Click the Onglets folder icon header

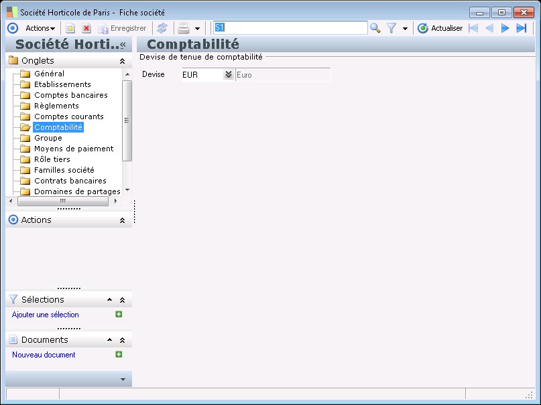click(13, 60)
